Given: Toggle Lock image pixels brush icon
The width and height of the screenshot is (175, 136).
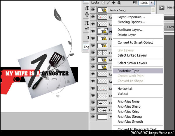Looking at the screenshot, I should coord(108,3).
